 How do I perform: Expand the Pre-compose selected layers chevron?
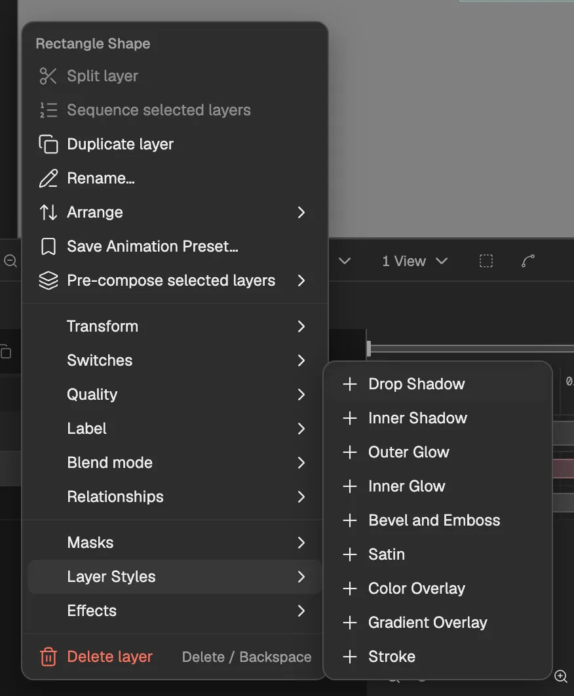coord(301,280)
